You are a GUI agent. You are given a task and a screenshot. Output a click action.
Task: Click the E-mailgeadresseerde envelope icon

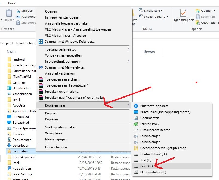point(136,130)
